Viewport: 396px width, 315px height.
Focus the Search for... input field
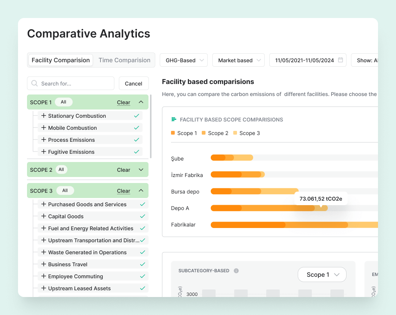75,83
